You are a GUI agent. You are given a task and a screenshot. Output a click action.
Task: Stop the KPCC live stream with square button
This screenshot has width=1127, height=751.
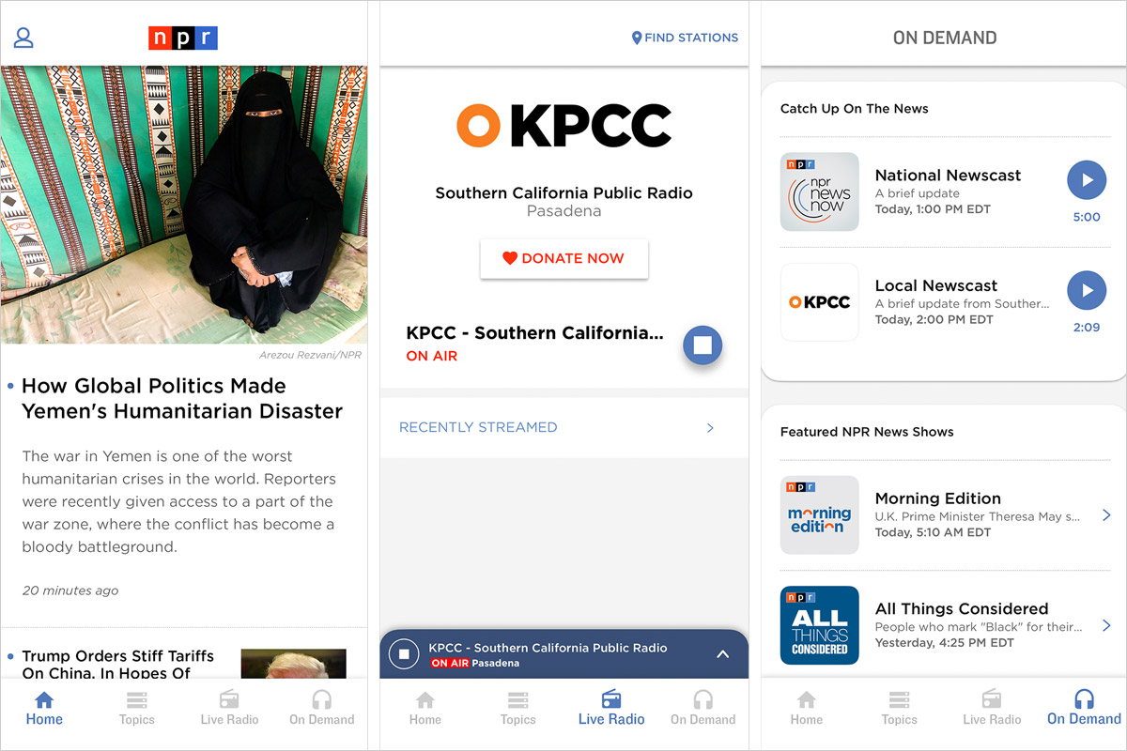[x=702, y=345]
